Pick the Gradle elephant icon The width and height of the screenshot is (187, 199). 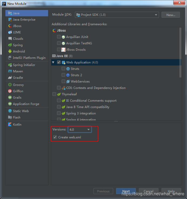(x=10, y=78)
